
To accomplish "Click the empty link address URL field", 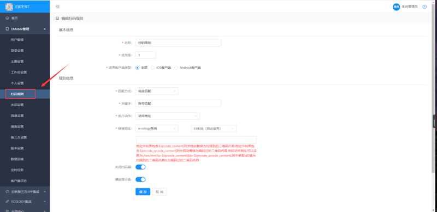I will (196, 140).
